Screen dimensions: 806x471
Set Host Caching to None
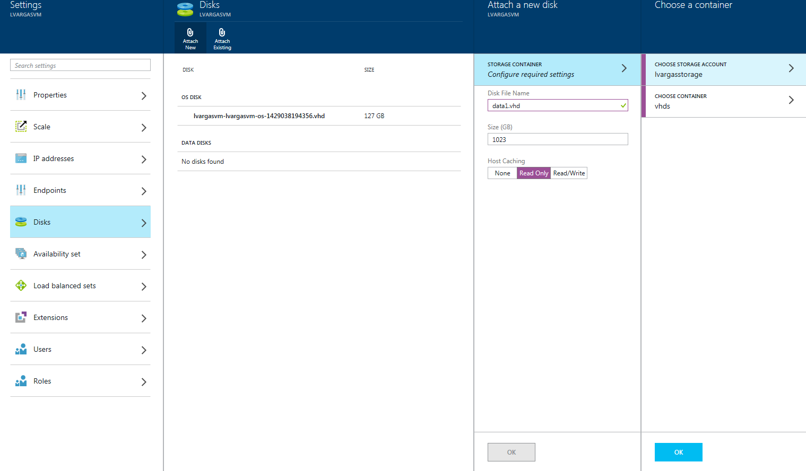coord(502,173)
